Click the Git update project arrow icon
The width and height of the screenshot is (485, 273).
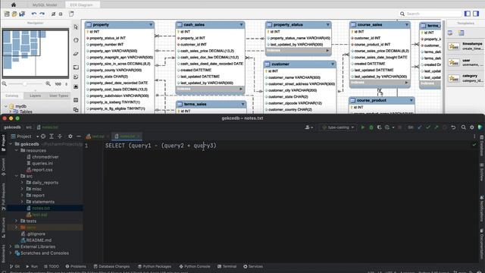click(420, 127)
